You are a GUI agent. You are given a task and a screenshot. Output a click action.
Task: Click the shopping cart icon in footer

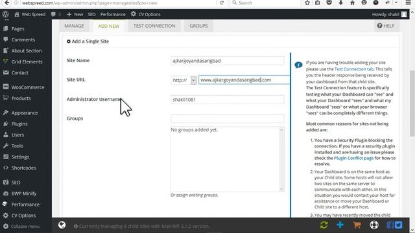coord(357,225)
